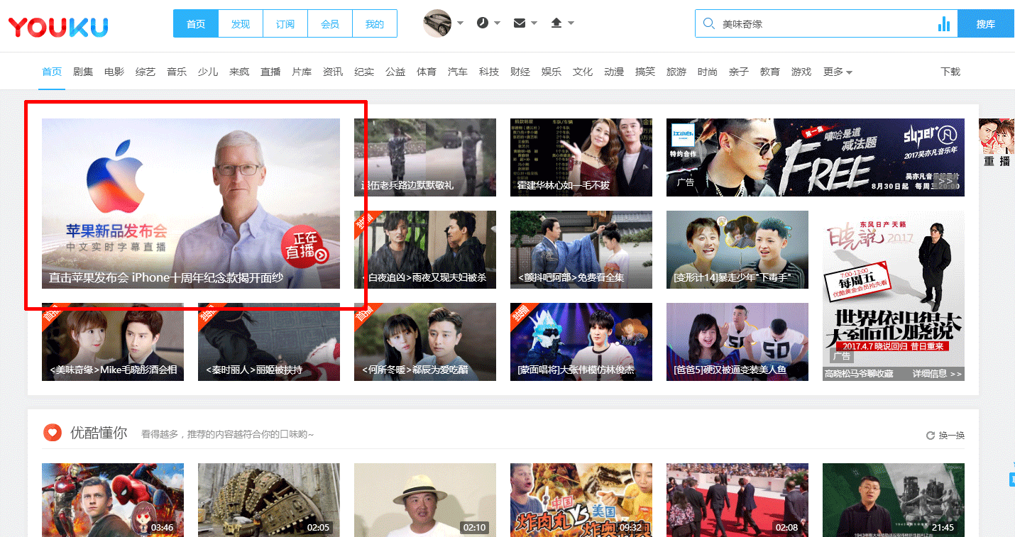Open the ranking bar chart icon
This screenshot has height=537, width=1015.
[x=944, y=24]
